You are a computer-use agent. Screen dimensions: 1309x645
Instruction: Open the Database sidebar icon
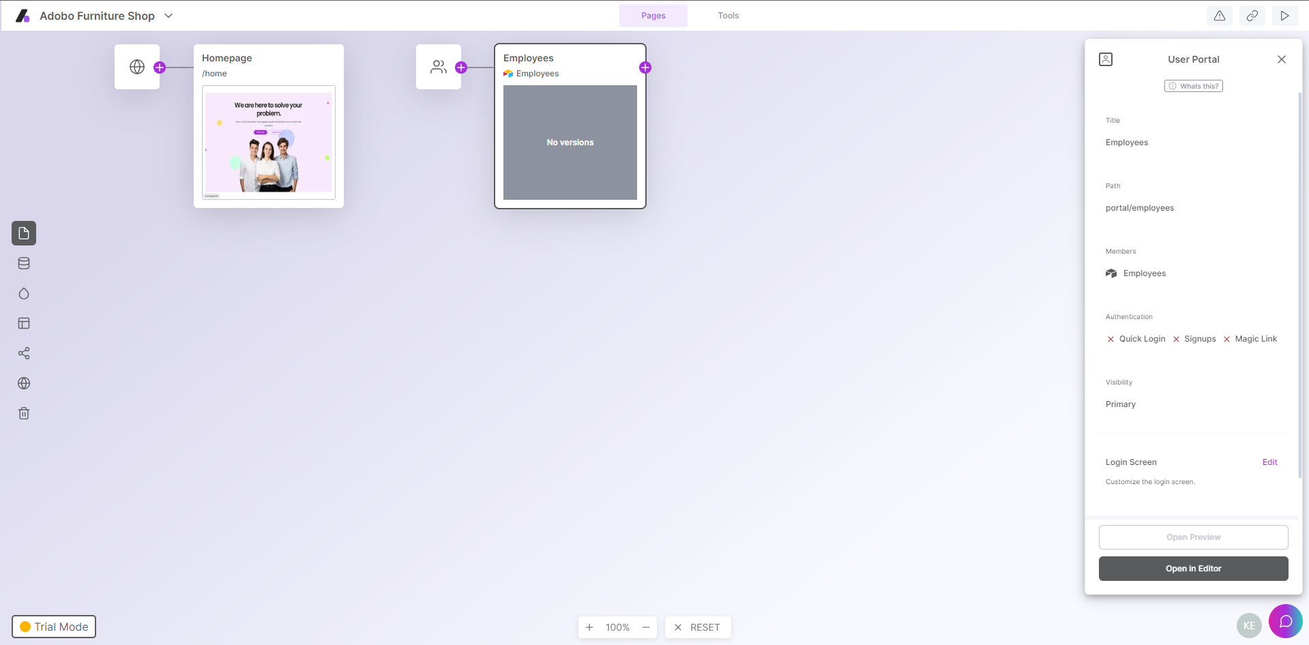point(24,263)
